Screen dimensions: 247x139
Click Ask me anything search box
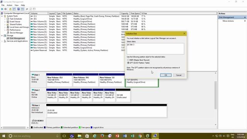(x=33, y=136)
